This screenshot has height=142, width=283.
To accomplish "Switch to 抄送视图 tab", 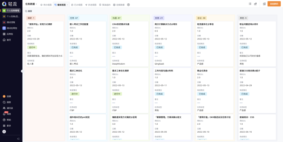I will tap(91, 5).
